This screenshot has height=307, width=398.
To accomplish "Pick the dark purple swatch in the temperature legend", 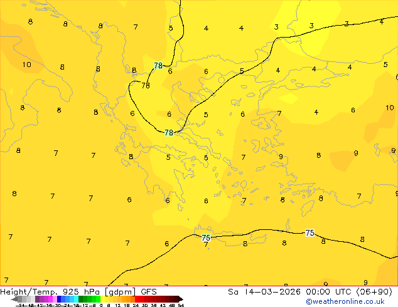I will (37, 299).
